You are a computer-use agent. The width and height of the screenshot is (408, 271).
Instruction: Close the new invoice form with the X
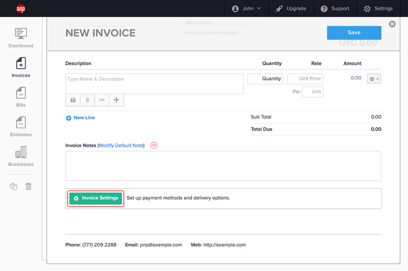point(392,24)
